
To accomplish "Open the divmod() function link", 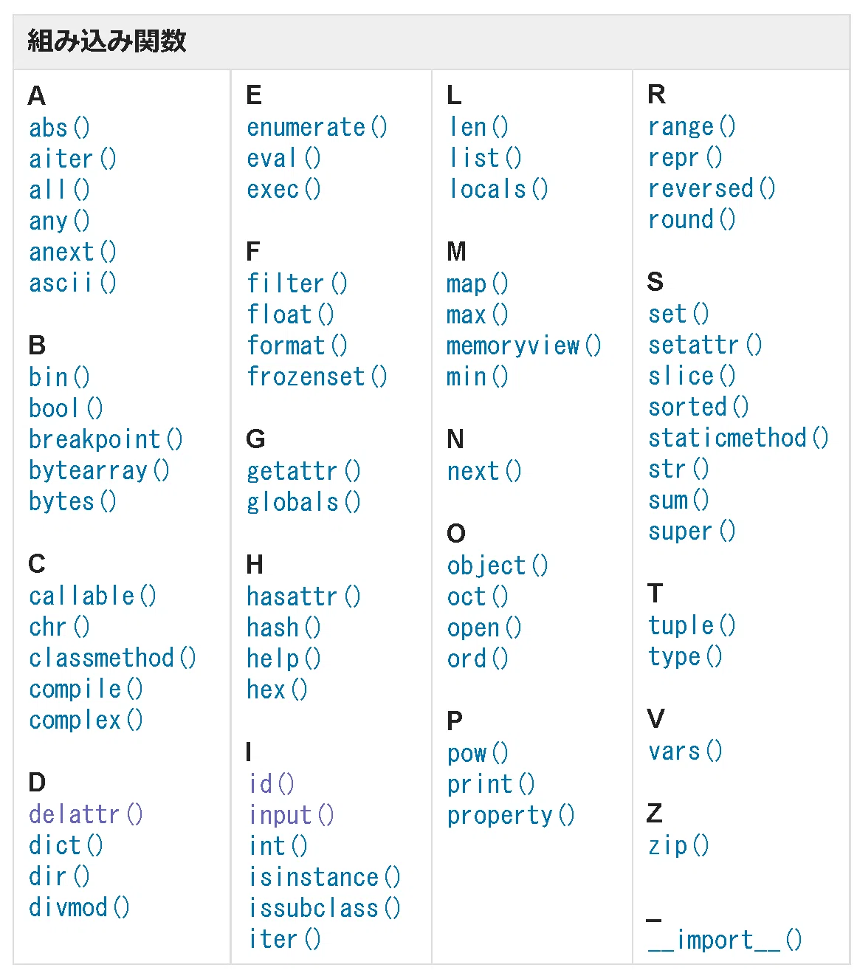I will [79, 907].
